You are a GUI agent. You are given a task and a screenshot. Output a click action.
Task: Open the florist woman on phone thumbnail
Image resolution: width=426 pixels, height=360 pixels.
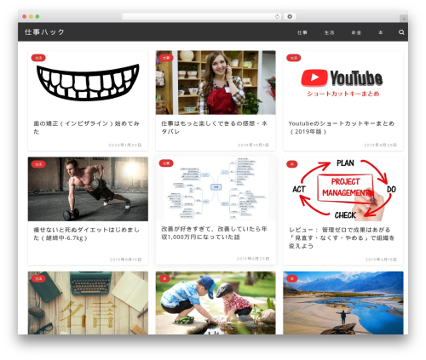(x=216, y=83)
